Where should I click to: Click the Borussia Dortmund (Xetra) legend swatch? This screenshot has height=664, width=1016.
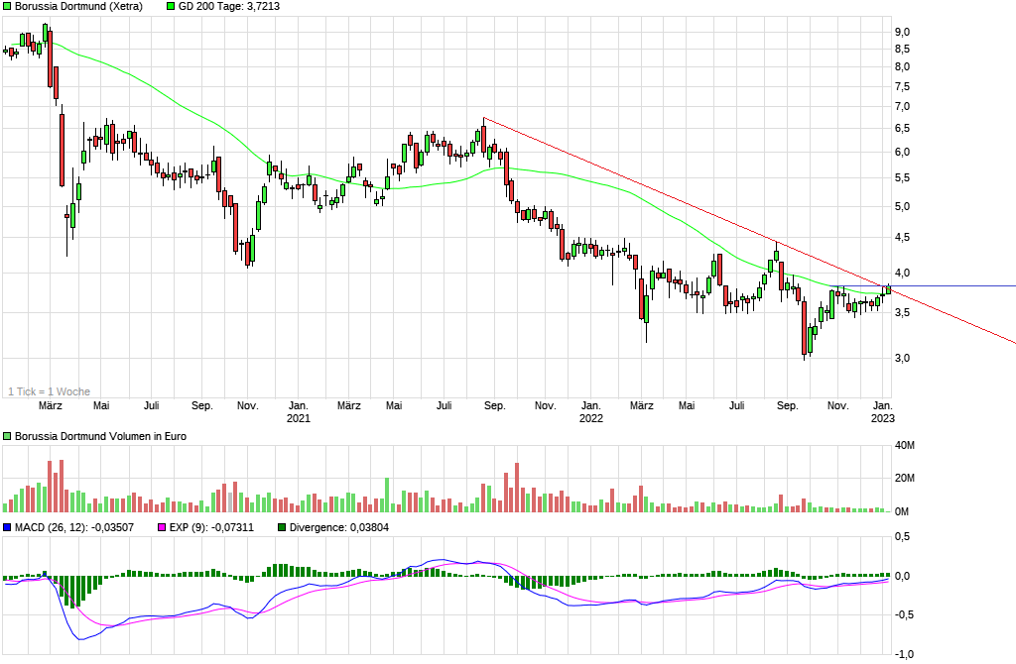(8, 7)
